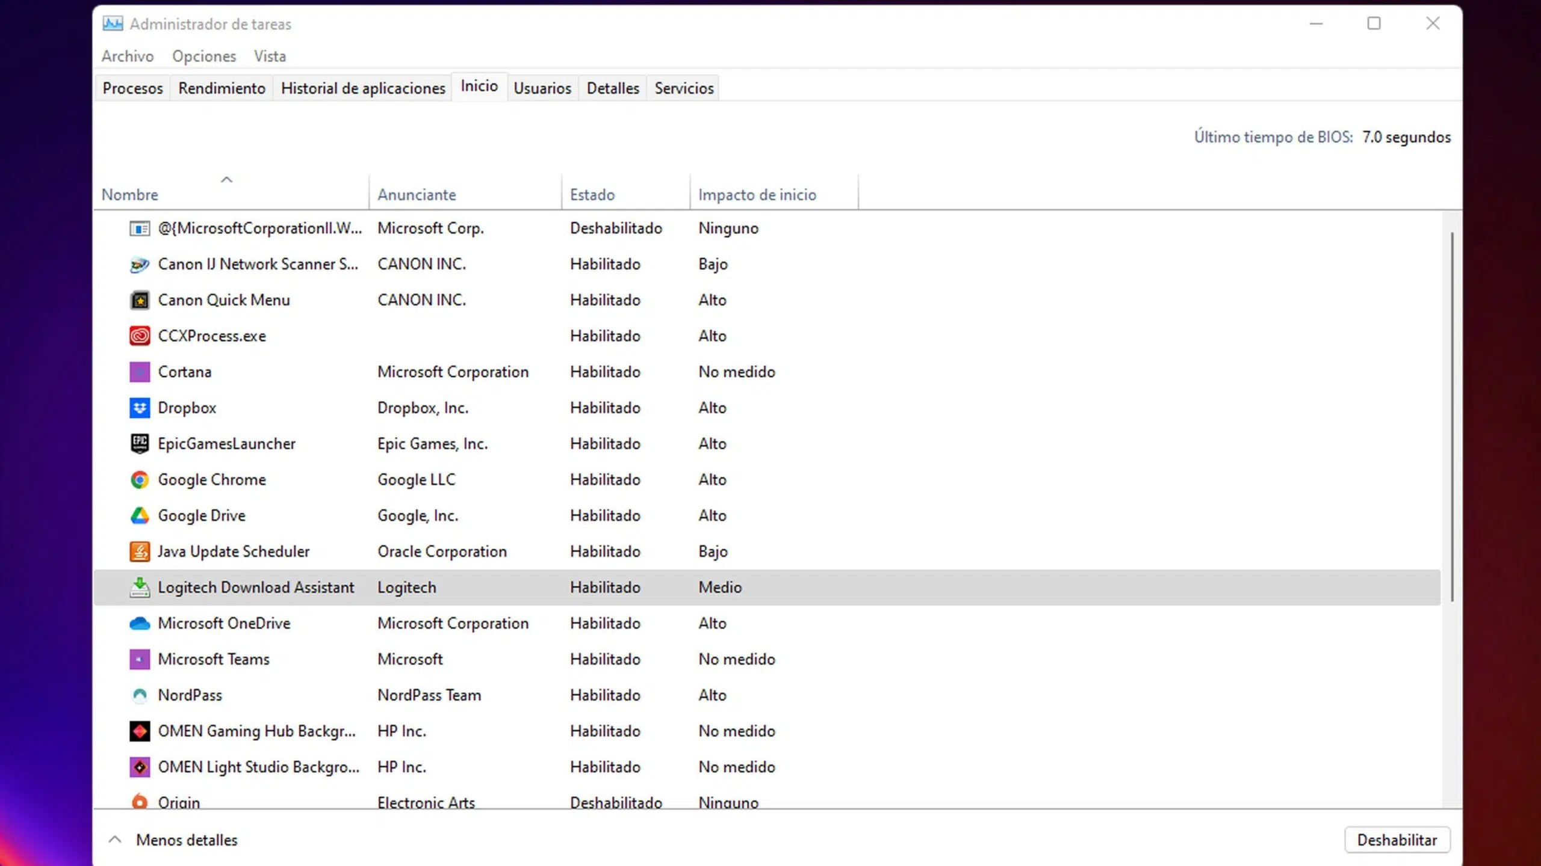This screenshot has height=866, width=1541.
Task: Click the CCXProcess.exe Creative Cloud icon
Action: (140, 336)
